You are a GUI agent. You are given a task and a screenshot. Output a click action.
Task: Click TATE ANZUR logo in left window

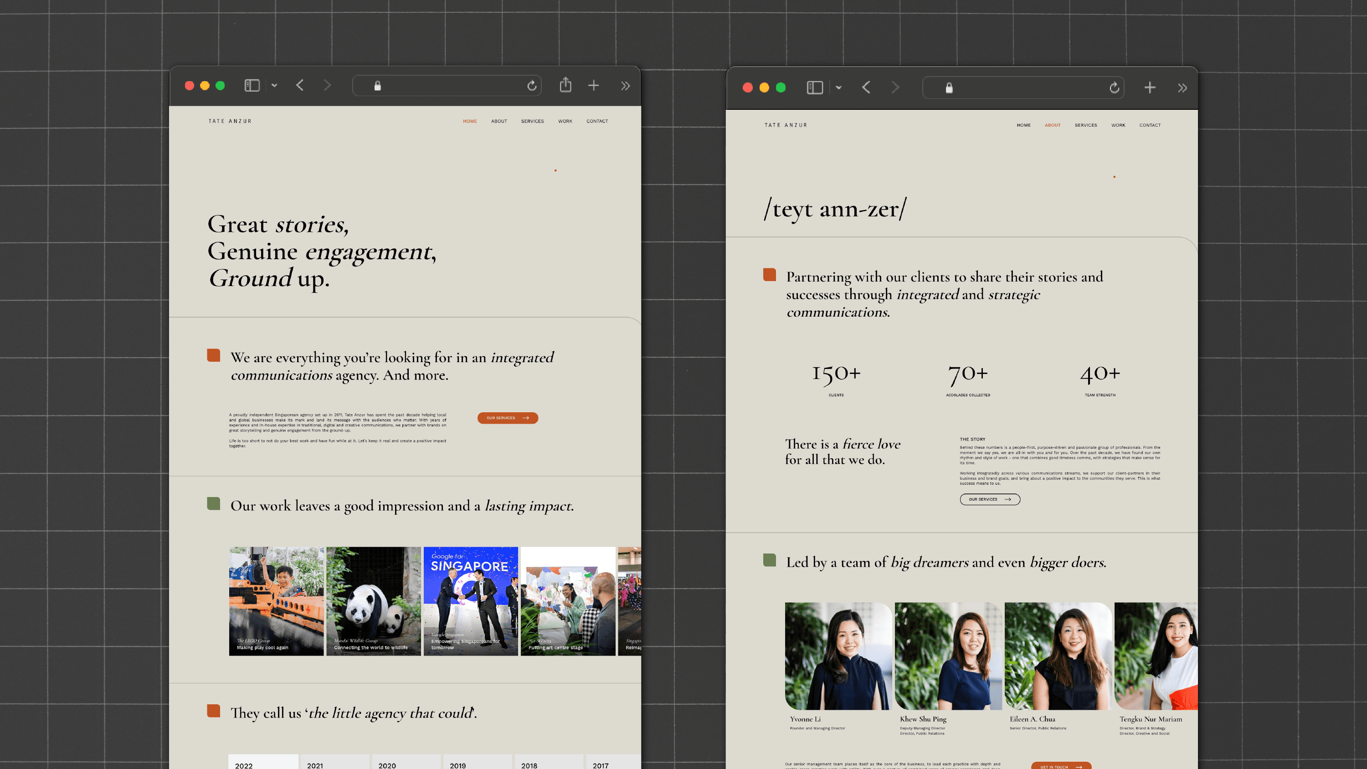point(230,121)
